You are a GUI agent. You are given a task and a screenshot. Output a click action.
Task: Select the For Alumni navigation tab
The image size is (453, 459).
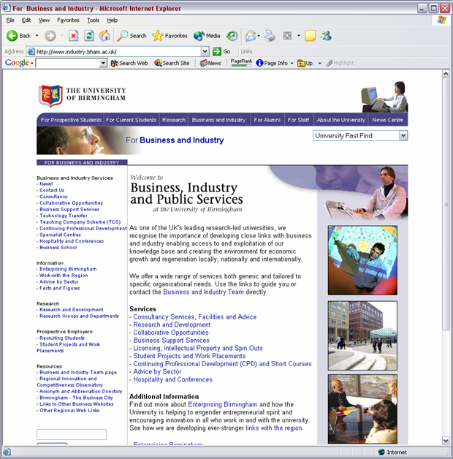(x=267, y=120)
